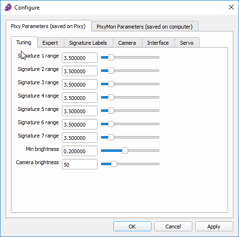Image resolution: width=239 pixels, height=237 pixels.
Task: Click the Signature 5 range value field
Action: (80, 111)
